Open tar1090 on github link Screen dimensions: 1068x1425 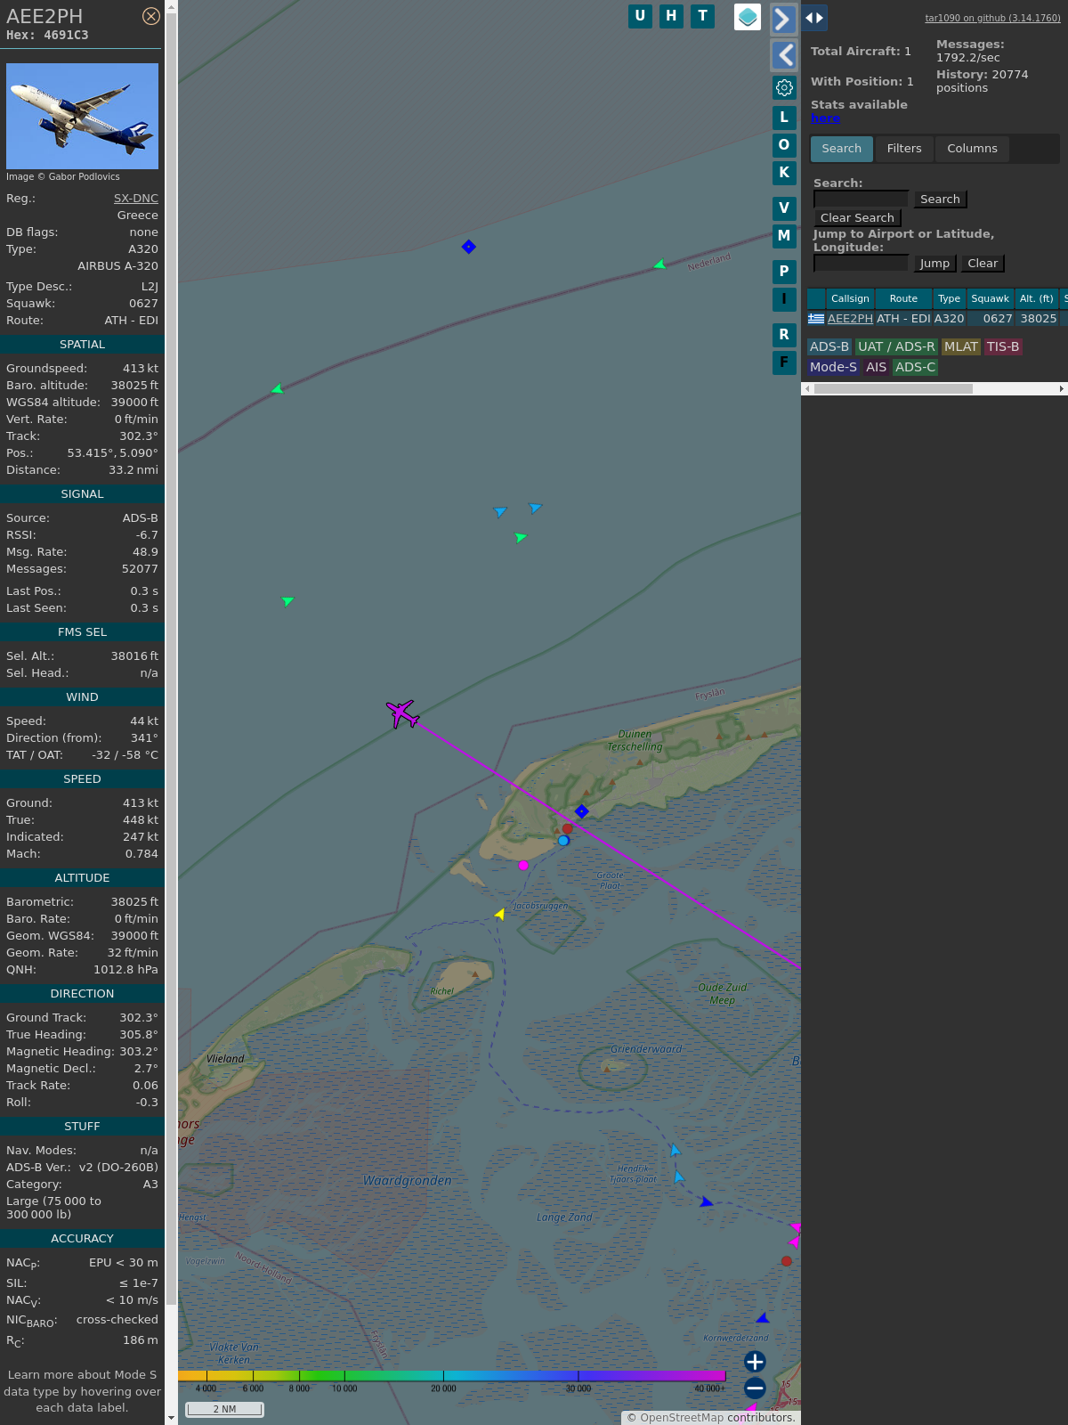tap(992, 18)
